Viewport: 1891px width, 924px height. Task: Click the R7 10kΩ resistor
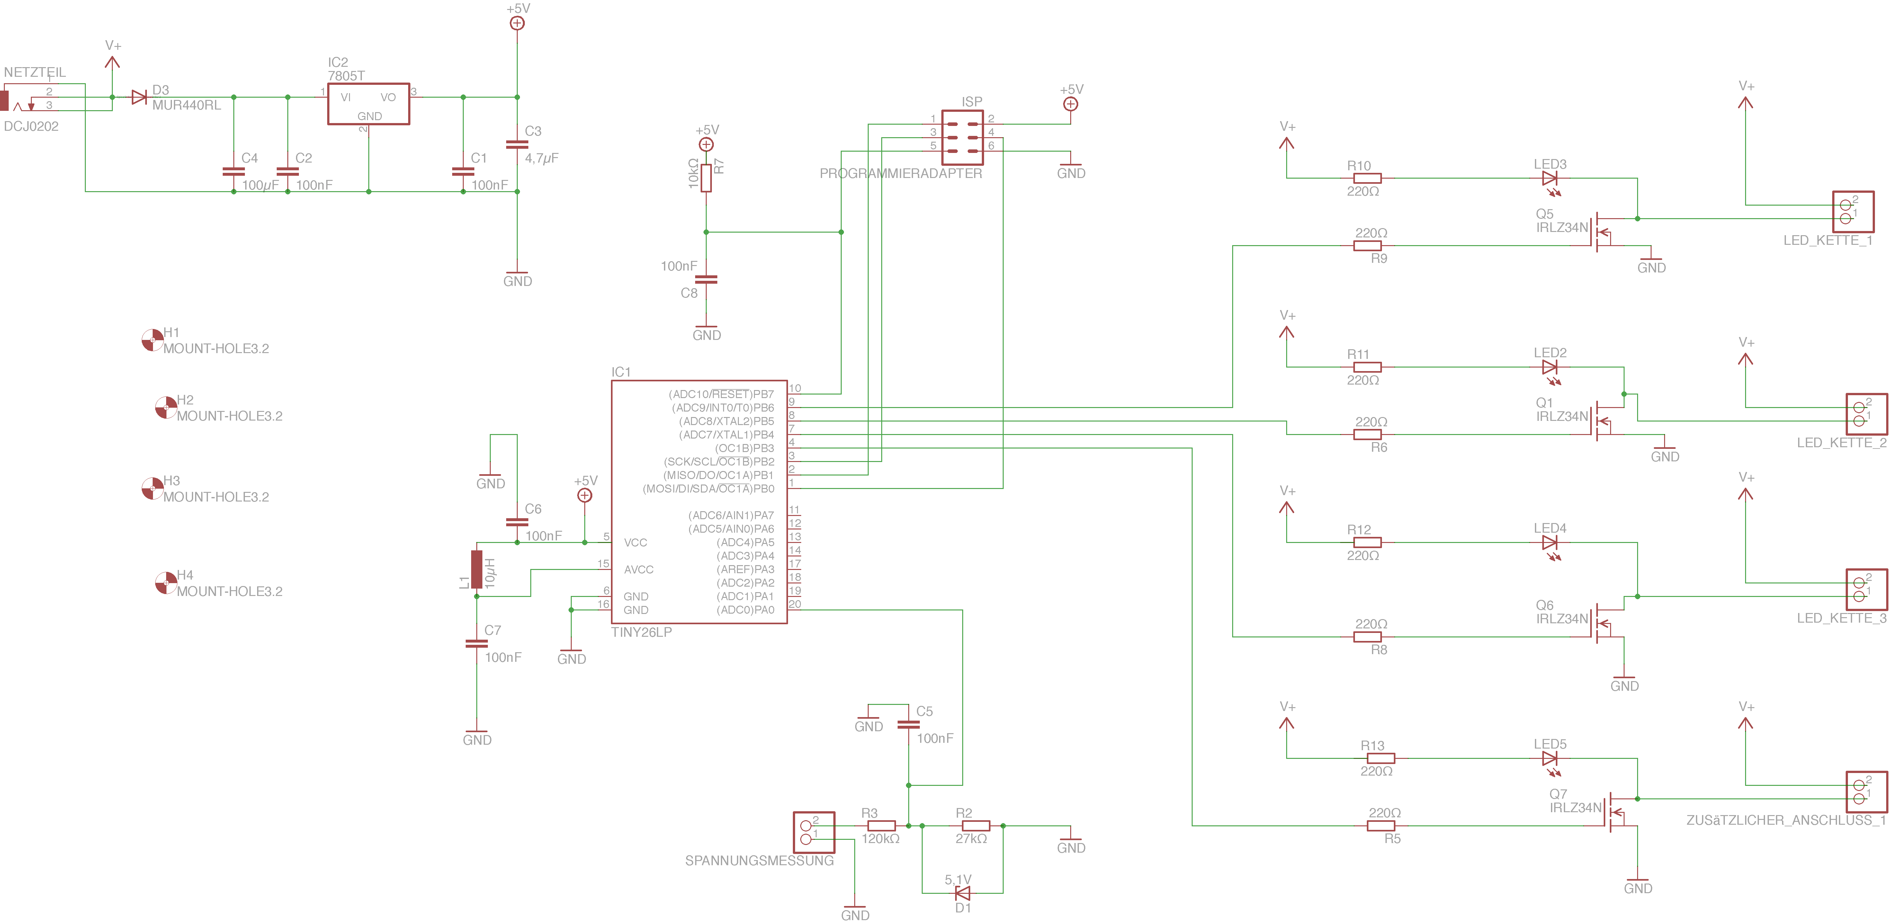pos(706,178)
